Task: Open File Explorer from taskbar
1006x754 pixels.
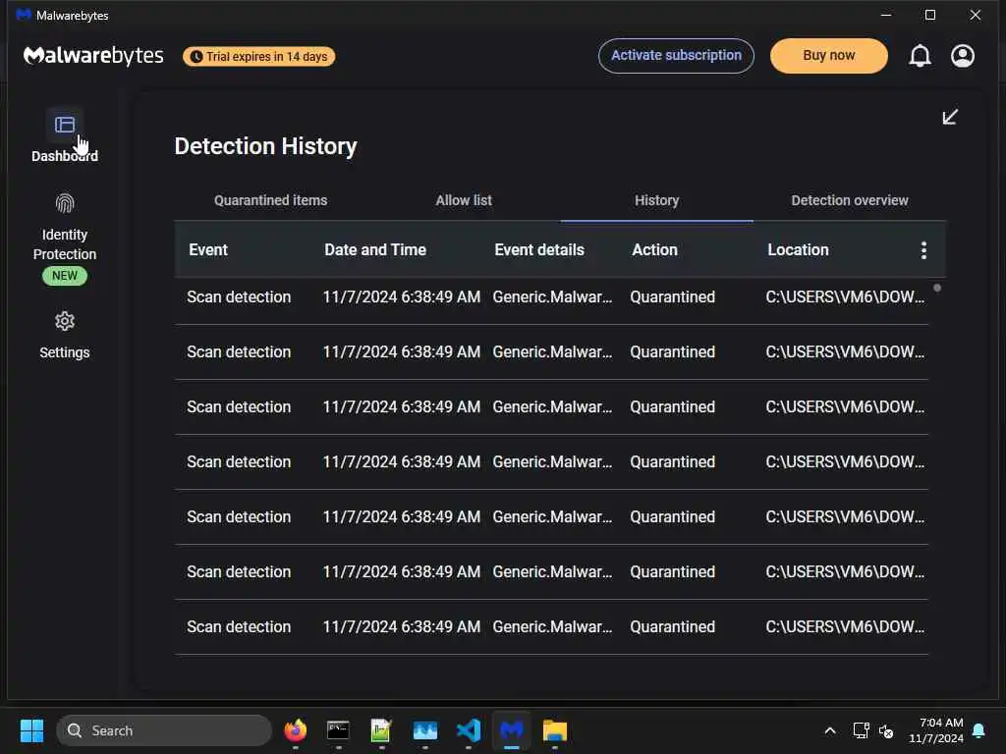Action: pyautogui.click(x=555, y=730)
